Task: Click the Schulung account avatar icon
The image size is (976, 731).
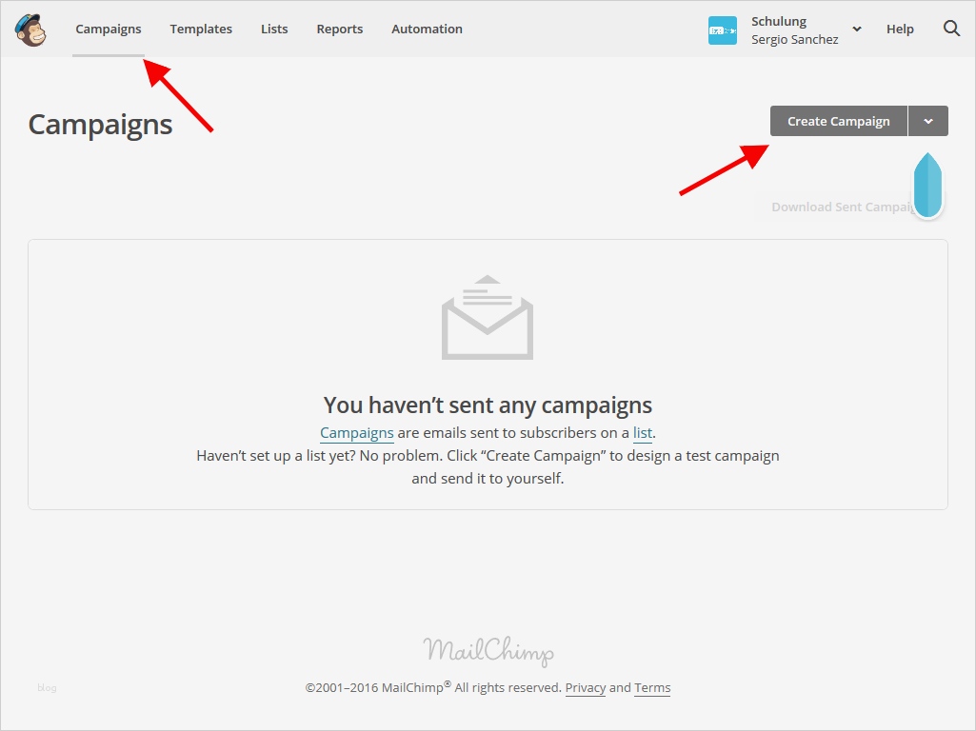Action: [722, 30]
